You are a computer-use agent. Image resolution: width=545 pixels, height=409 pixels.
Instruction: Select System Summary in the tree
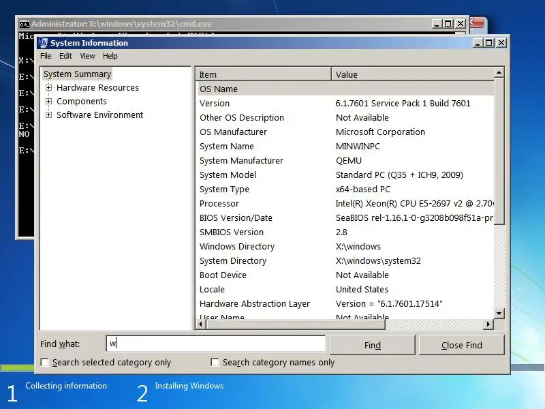[x=77, y=74]
